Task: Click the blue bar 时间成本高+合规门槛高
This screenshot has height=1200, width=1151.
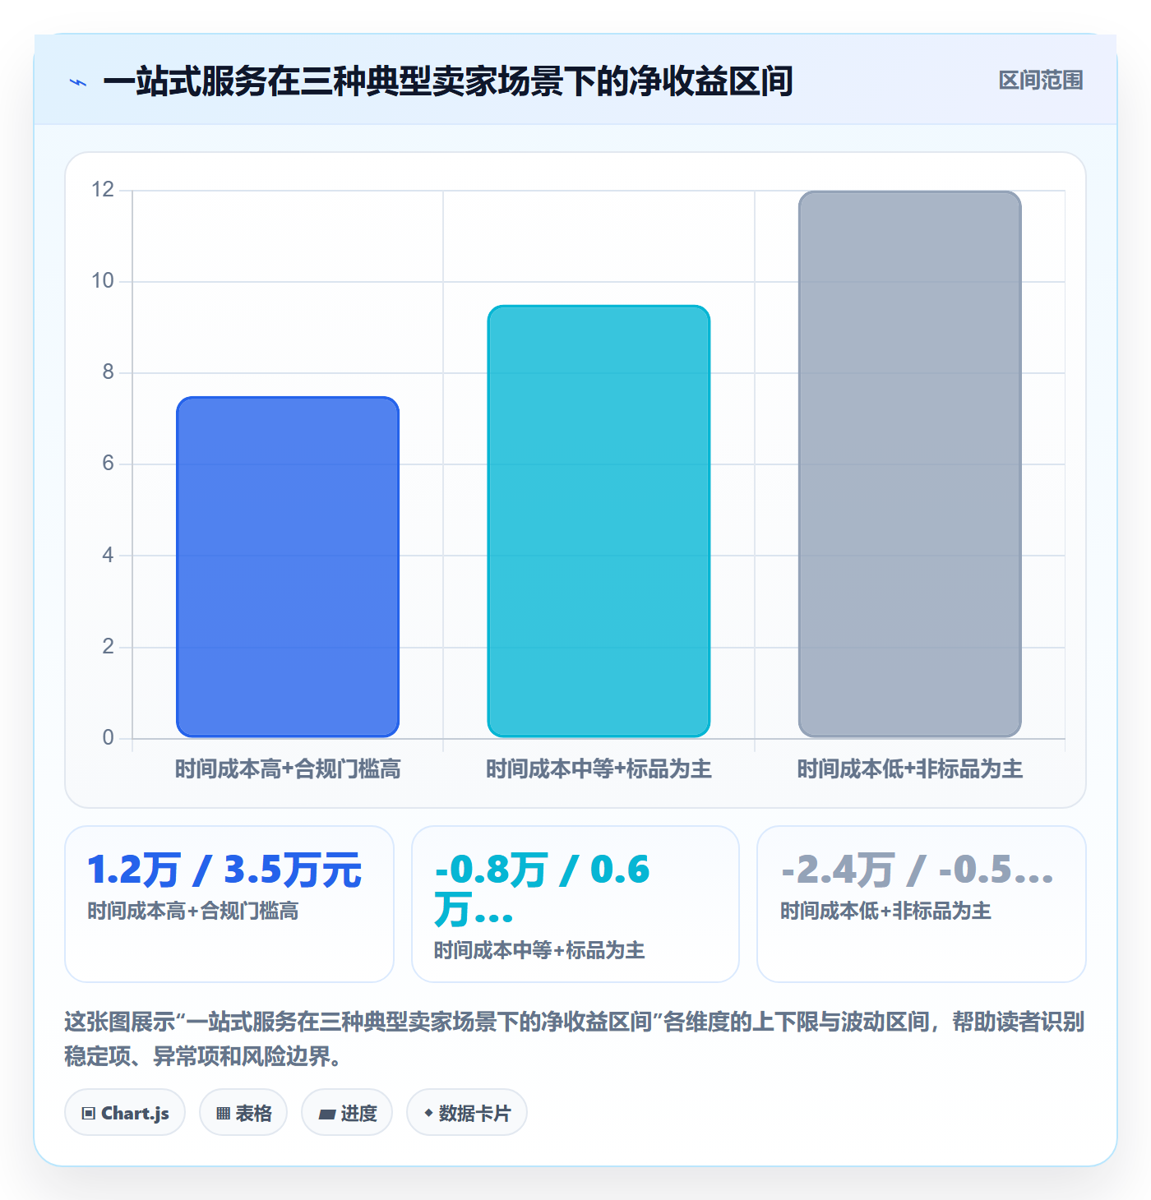Action: pos(288,567)
